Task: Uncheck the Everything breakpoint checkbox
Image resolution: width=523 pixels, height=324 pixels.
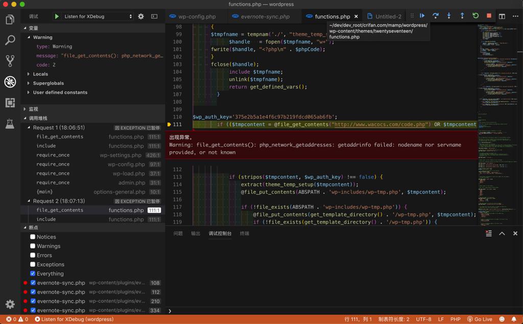Action: (x=33, y=273)
